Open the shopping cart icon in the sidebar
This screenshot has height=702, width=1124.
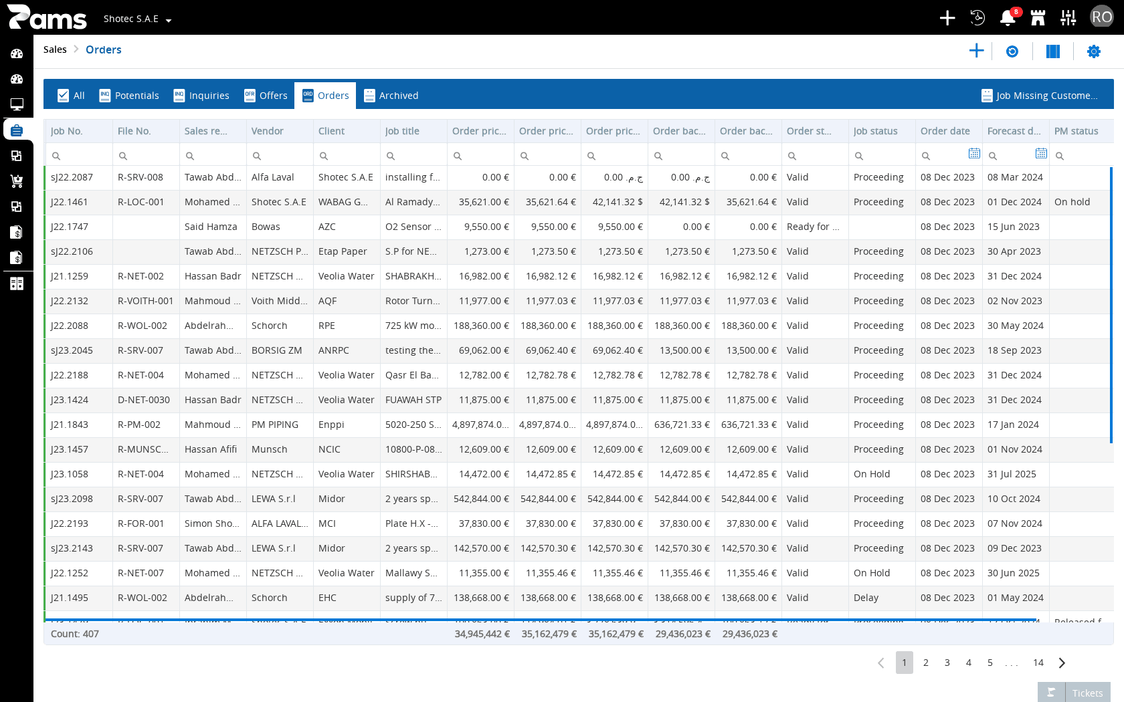[17, 181]
